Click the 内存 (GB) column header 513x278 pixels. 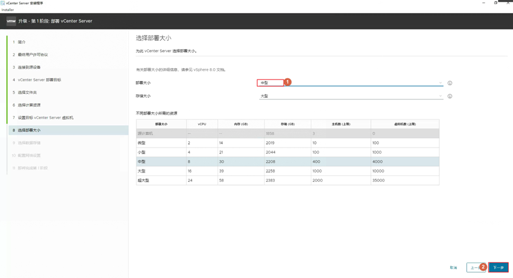coord(241,124)
